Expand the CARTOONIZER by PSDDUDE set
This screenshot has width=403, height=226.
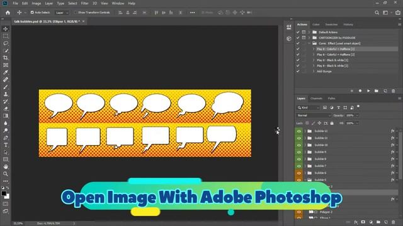(x=309, y=38)
